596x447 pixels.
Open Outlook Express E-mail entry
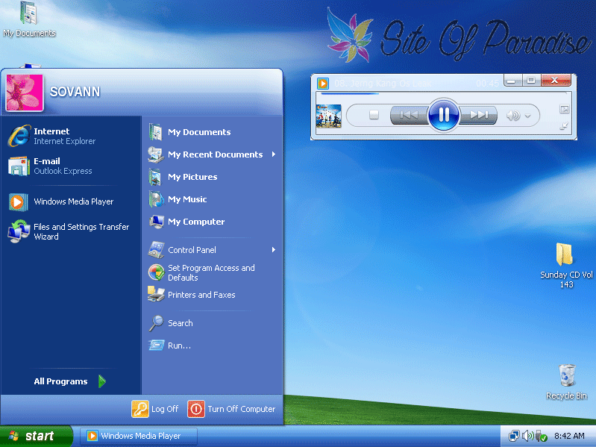(71, 166)
